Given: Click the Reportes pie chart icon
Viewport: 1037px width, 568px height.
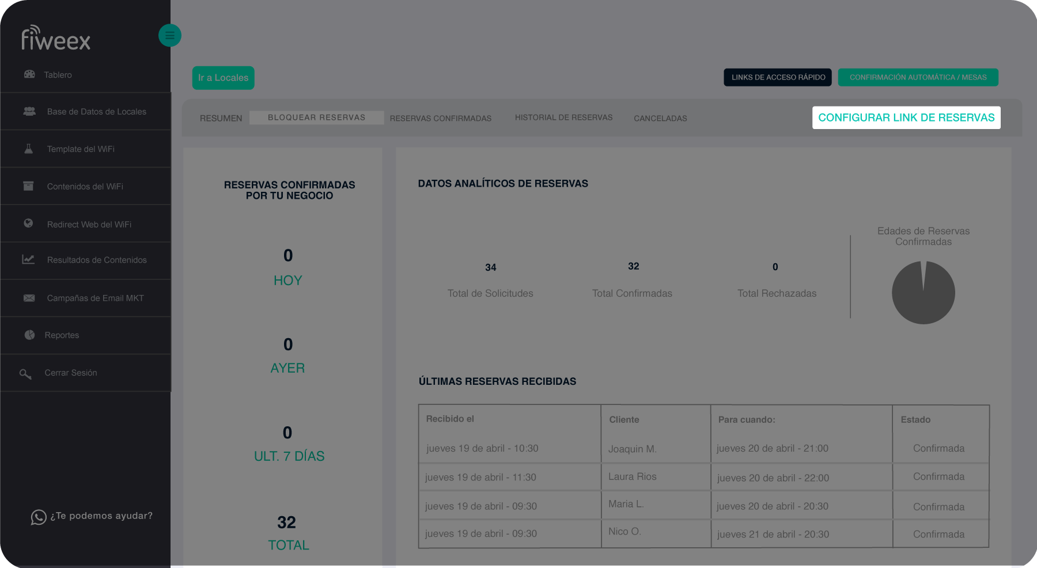Looking at the screenshot, I should point(29,335).
